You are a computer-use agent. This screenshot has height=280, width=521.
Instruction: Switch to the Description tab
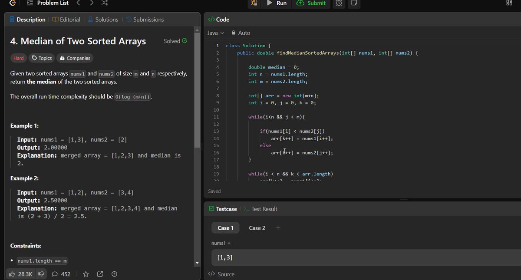coord(27,20)
